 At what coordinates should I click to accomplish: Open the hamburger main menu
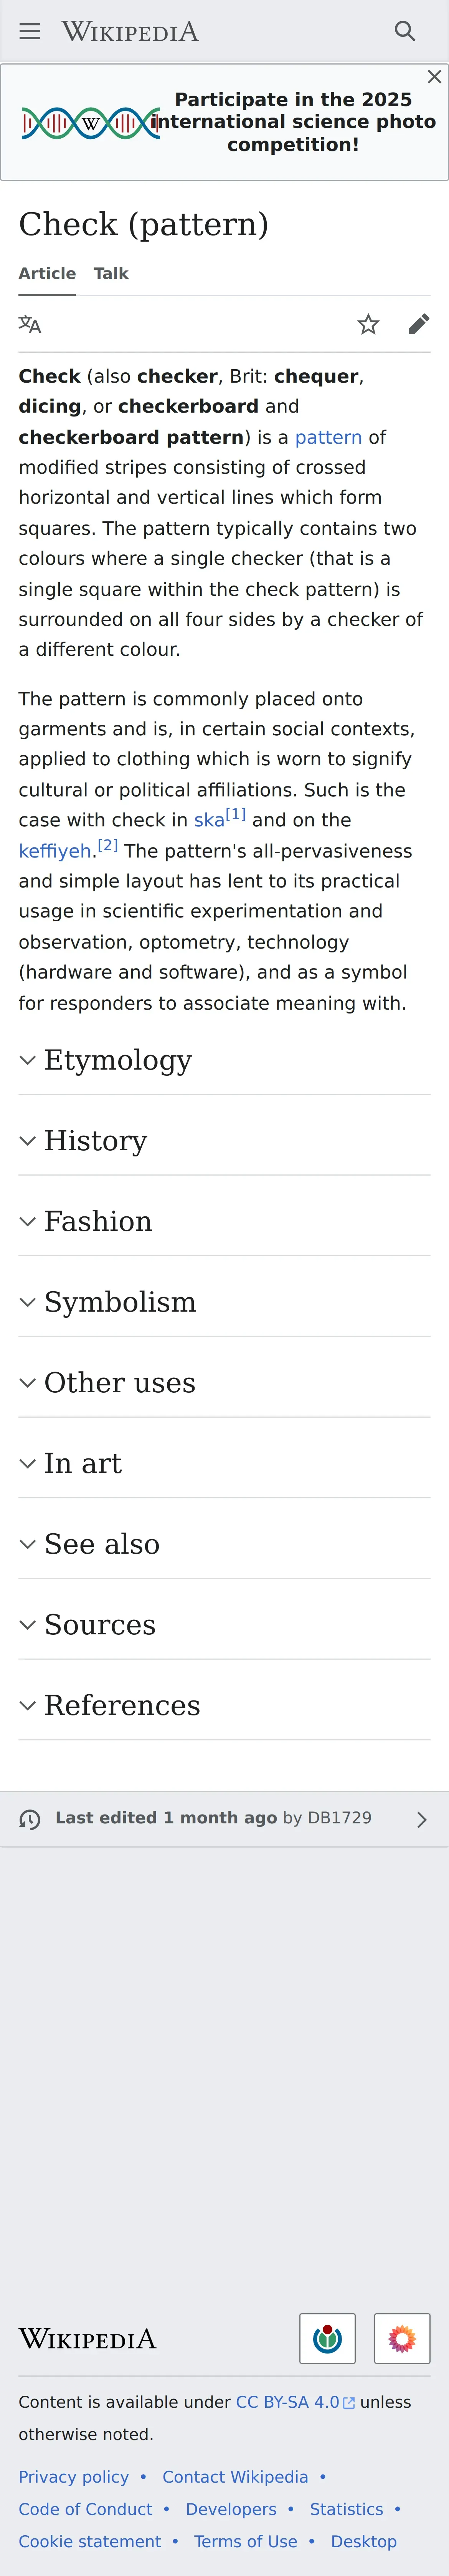point(30,31)
